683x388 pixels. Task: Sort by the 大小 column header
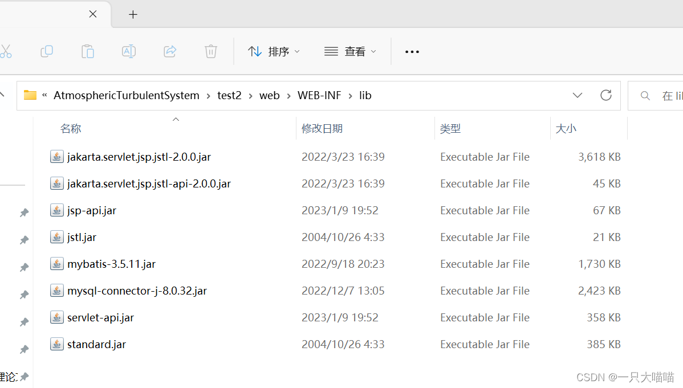566,128
